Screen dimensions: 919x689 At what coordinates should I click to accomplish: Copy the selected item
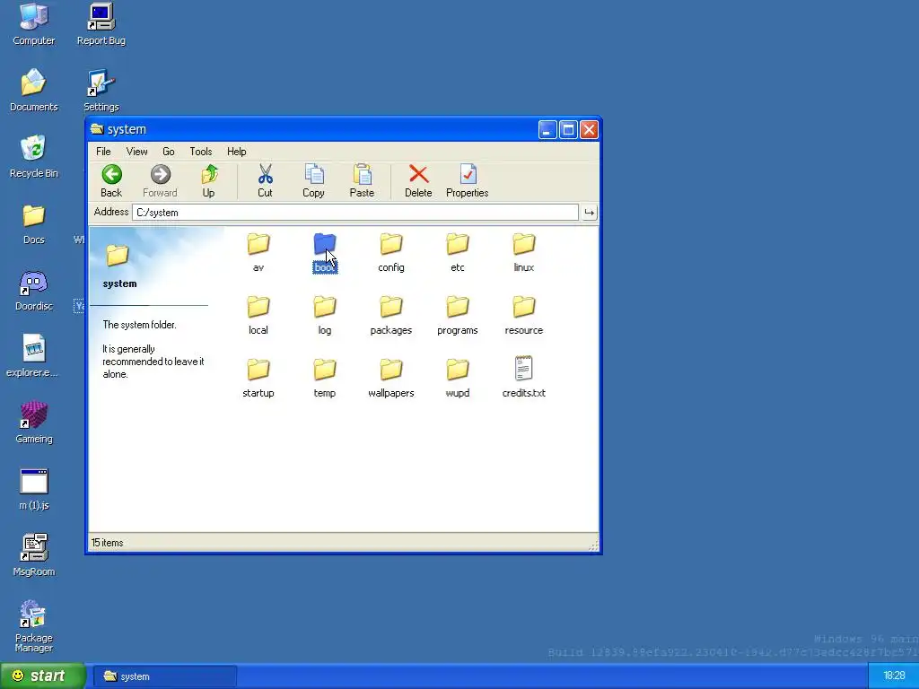click(x=313, y=181)
